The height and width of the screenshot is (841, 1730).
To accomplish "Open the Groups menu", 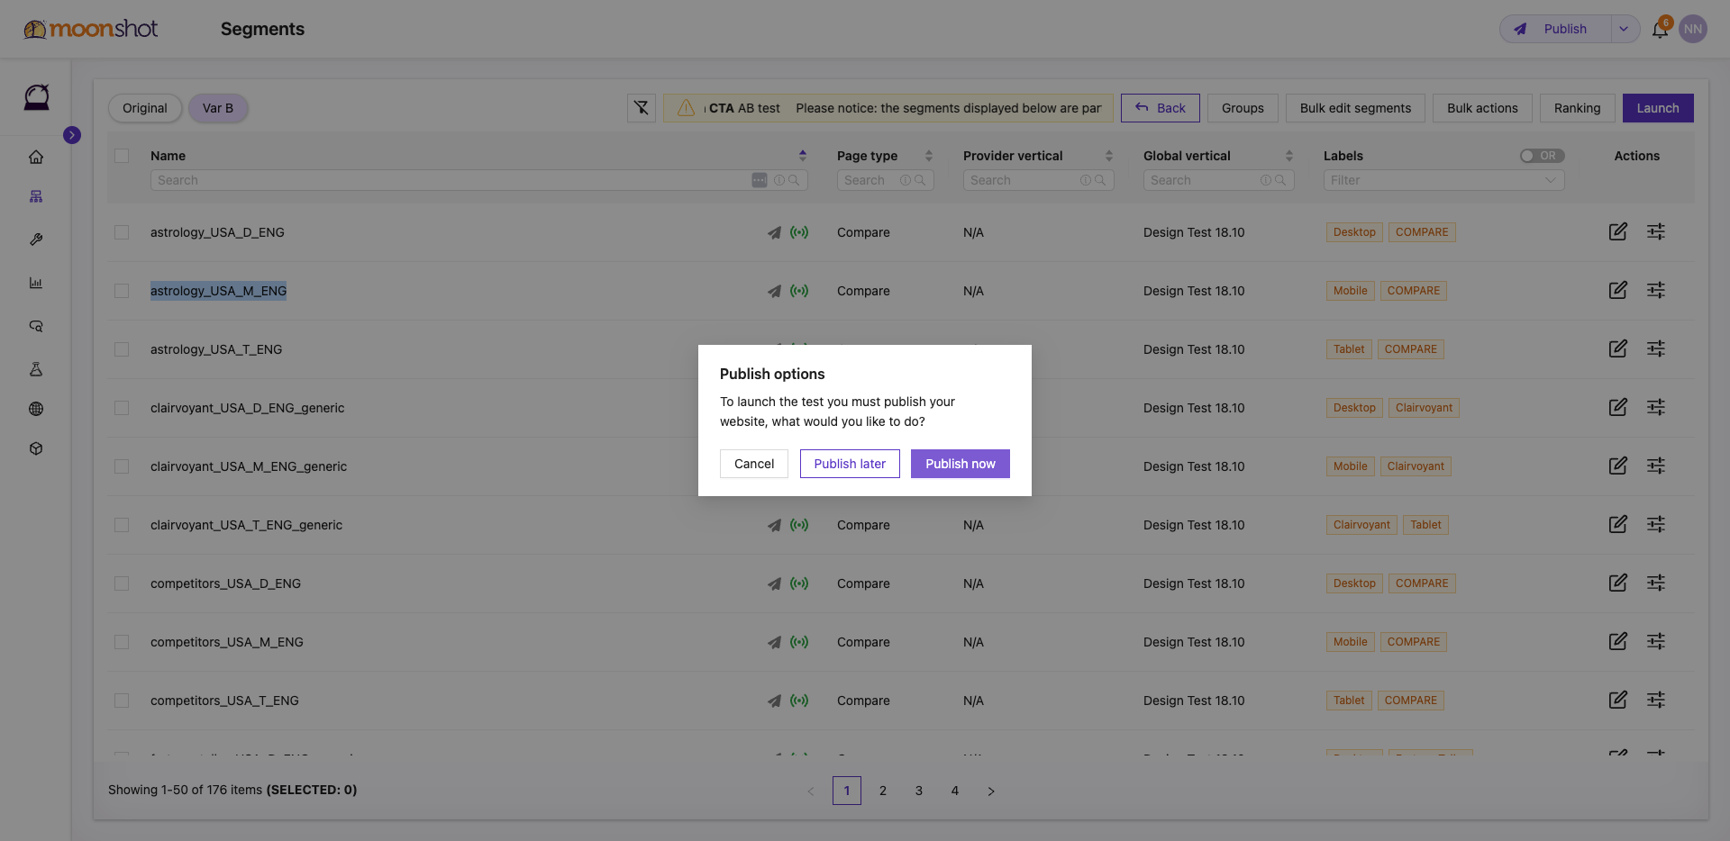I will click(1243, 108).
